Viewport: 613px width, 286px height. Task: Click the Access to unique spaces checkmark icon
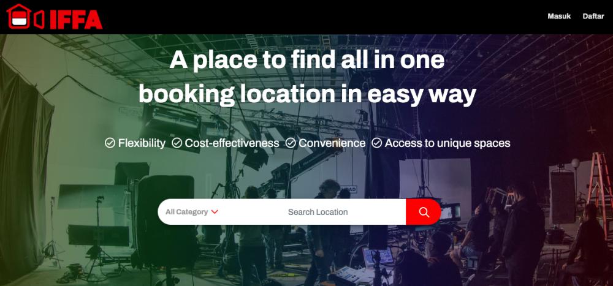pyautogui.click(x=376, y=143)
